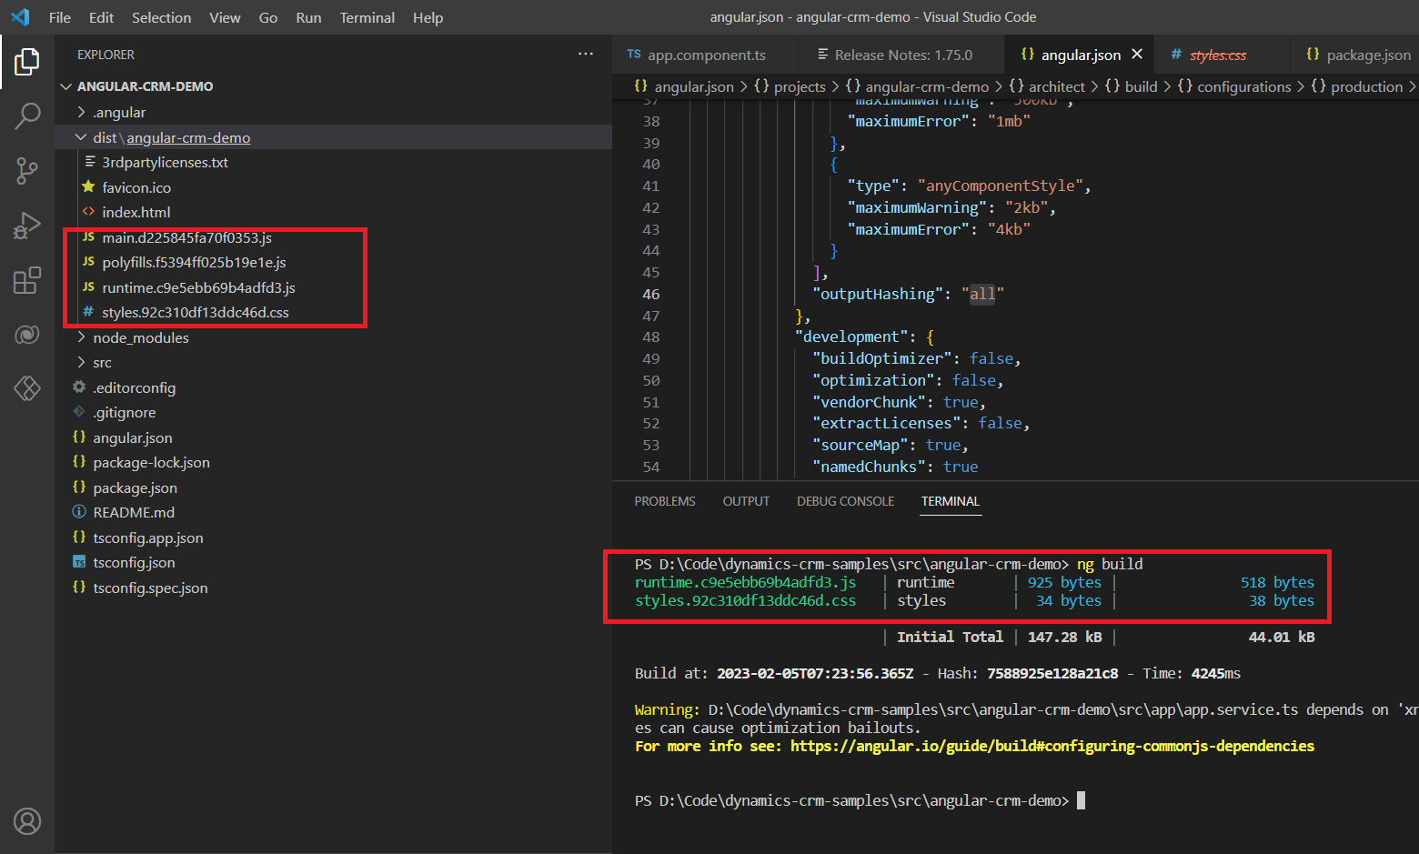Open package-lock.json file

pyautogui.click(x=151, y=462)
